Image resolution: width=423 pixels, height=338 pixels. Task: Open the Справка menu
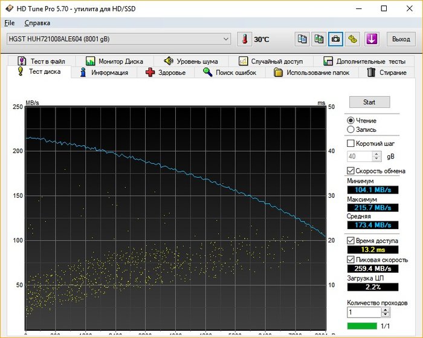(x=37, y=23)
